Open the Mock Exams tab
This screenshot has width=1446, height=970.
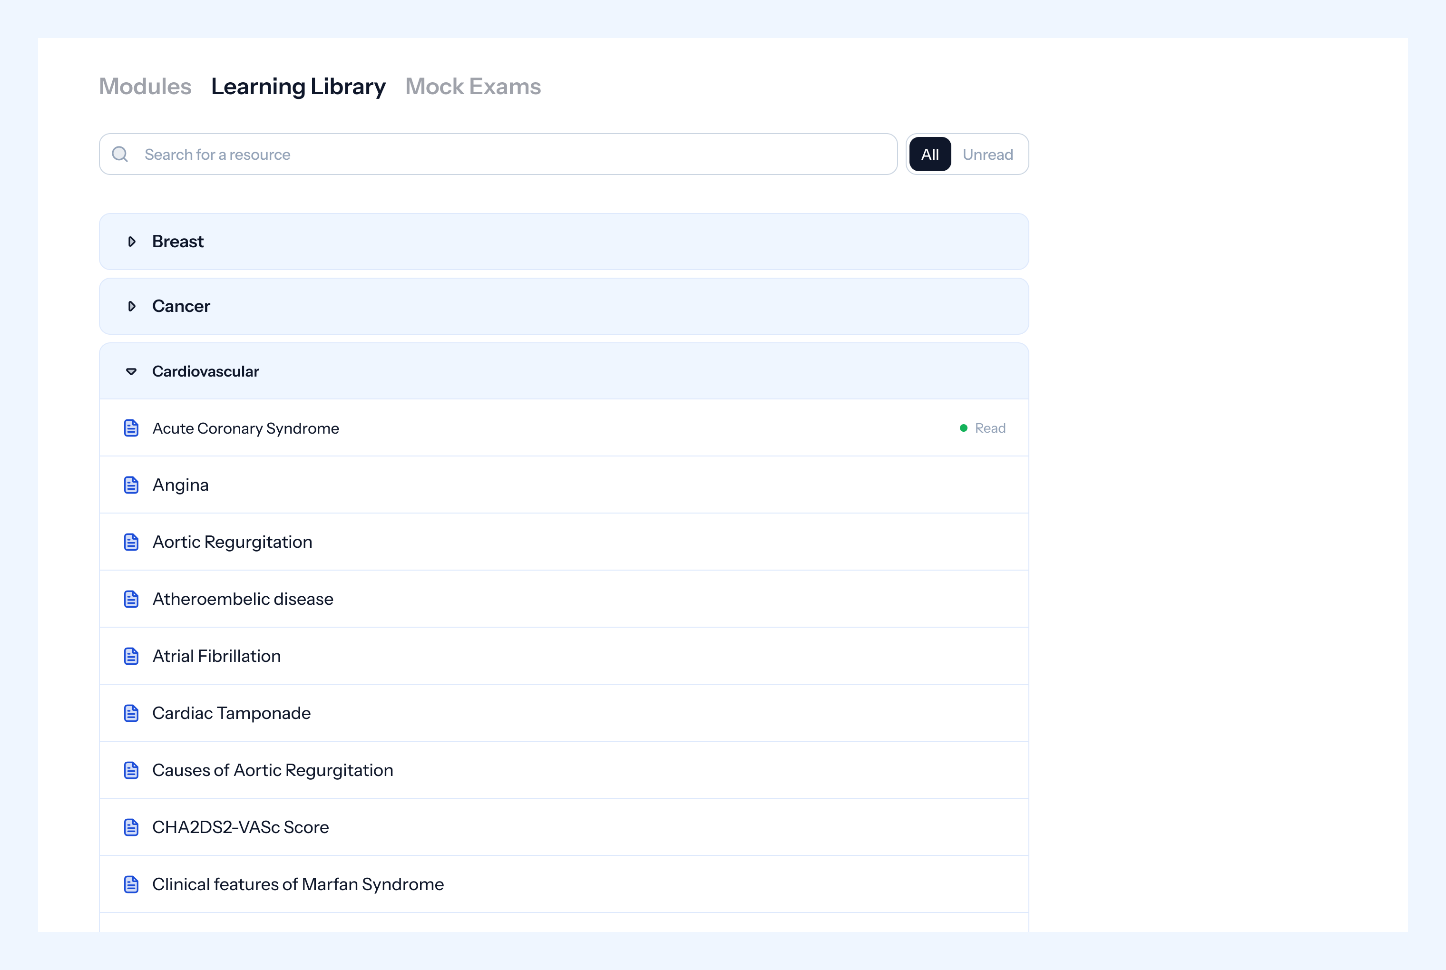click(473, 87)
